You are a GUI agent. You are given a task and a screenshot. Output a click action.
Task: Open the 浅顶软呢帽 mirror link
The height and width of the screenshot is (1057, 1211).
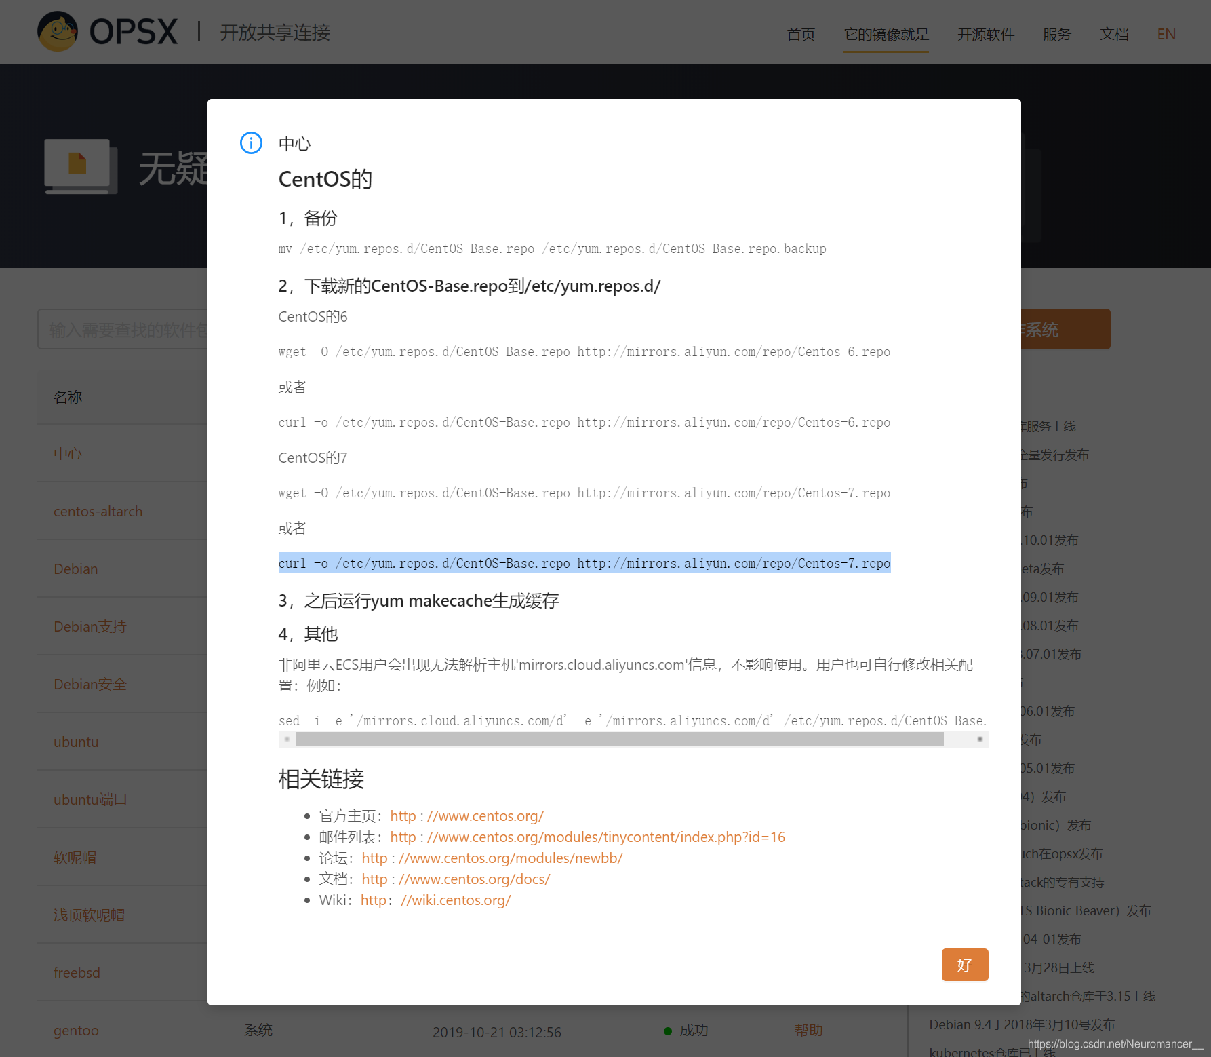tap(90, 915)
